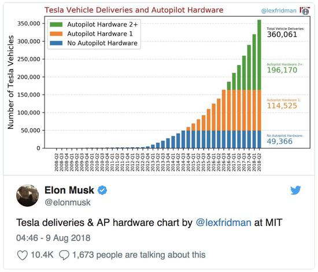Click the @lexfridman watermark on chart

[x=279, y=10]
